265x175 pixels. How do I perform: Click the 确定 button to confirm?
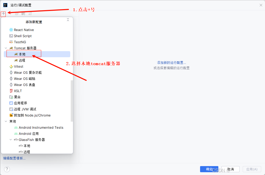(x=209, y=169)
